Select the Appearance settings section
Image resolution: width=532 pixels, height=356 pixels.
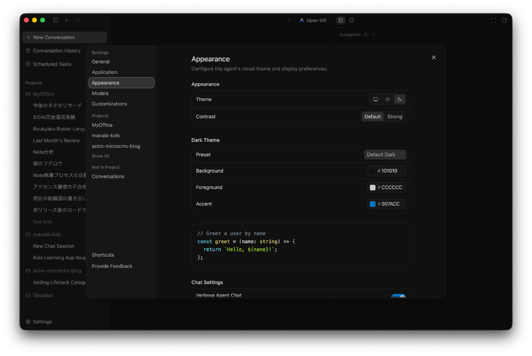click(x=121, y=83)
